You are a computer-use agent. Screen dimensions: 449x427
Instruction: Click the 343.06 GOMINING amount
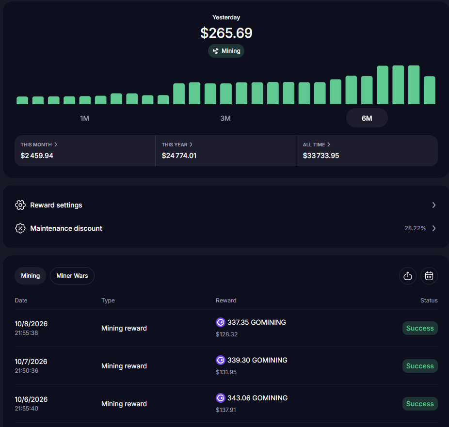pyautogui.click(x=257, y=398)
